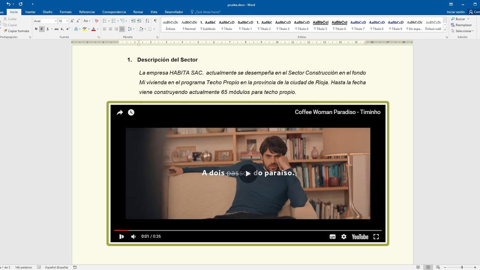The width and height of the screenshot is (480, 270).
Task: Toggle italic with the K button
Action: pos(42,29)
